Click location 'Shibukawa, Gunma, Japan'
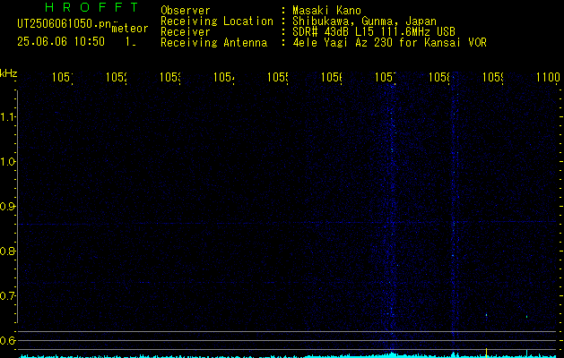 [364, 21]
